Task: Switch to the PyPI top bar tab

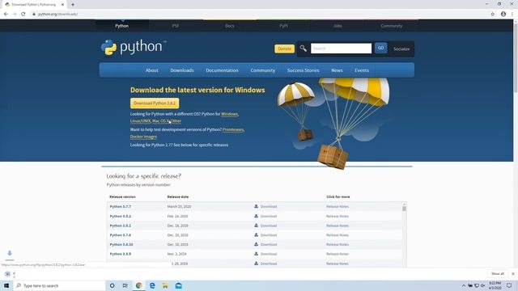Action: 283,26
